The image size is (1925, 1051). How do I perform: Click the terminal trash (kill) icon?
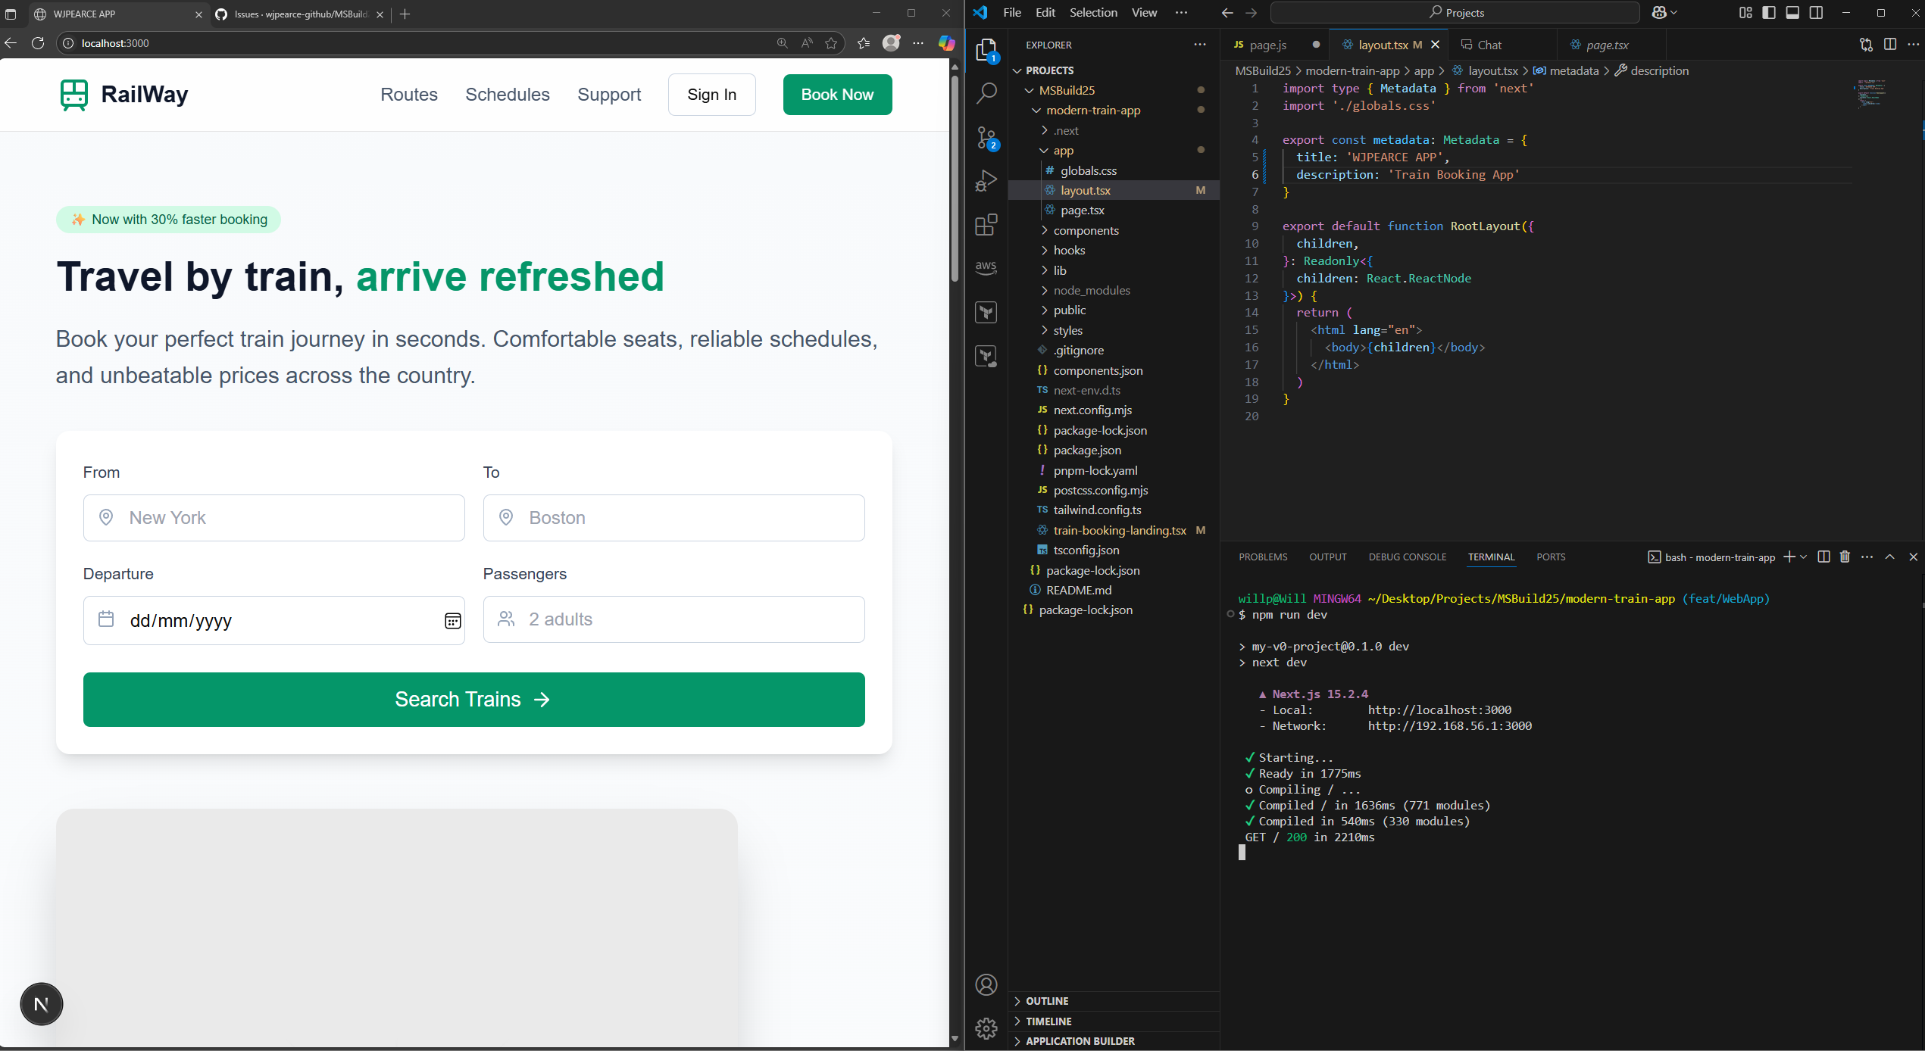tap(1845, 557)
